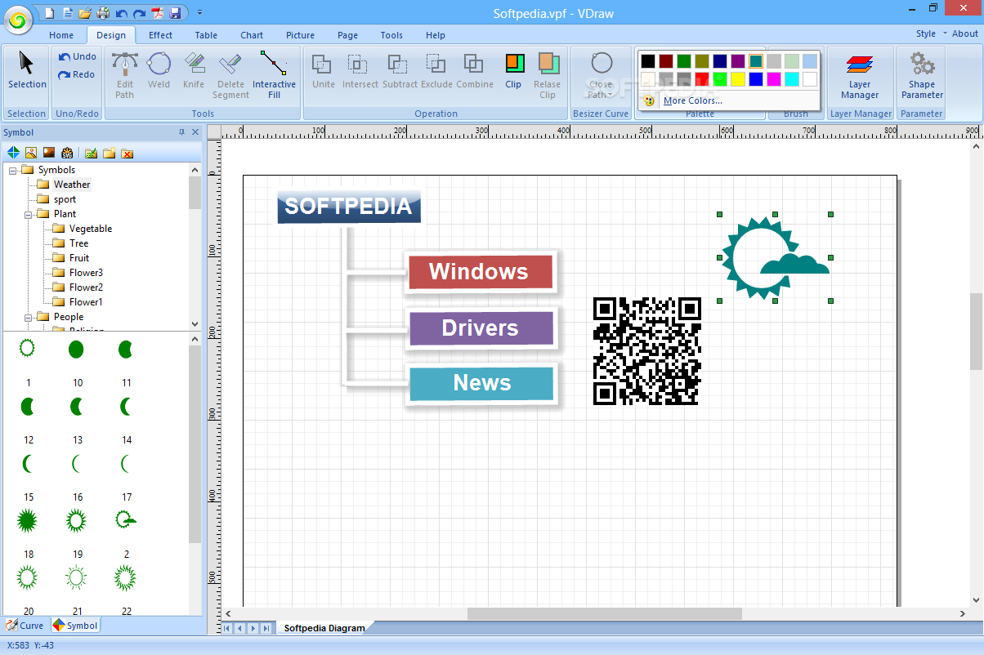Select the Fruit folder
Image resolution: width=984 pixels, height=655 pixels.
click(x=79, y=258)
